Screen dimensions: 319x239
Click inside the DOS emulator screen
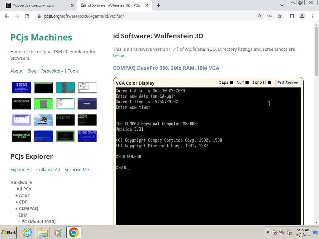click(208, 156)
